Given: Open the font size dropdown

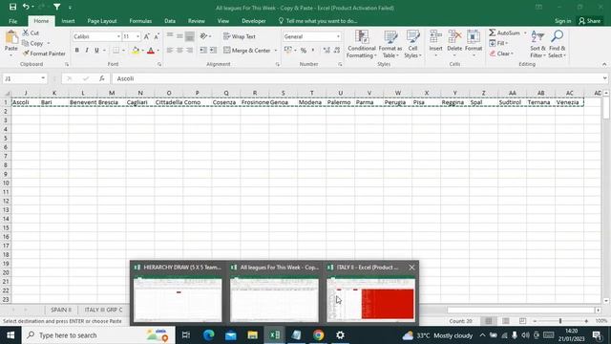Looking at the screenshot, I should pyautogui.click(x=137, y=36).
